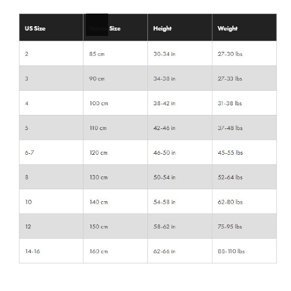
Task: Click the 54-58 in height cell
Action: click(x=180, y=201)
